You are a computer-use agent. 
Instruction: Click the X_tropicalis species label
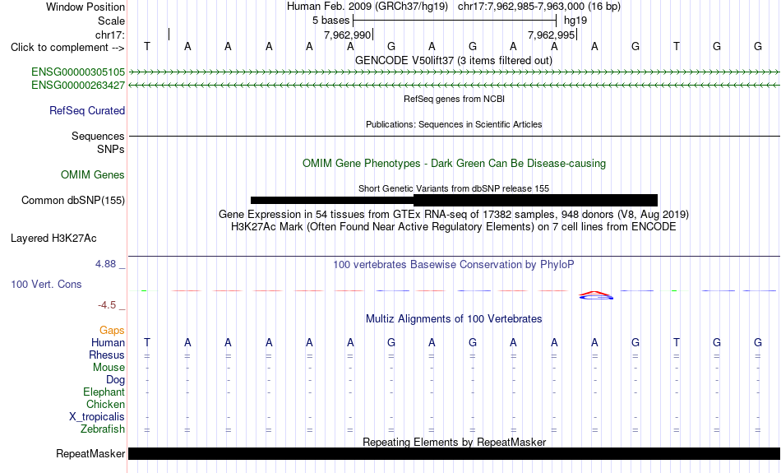point(97,417)
